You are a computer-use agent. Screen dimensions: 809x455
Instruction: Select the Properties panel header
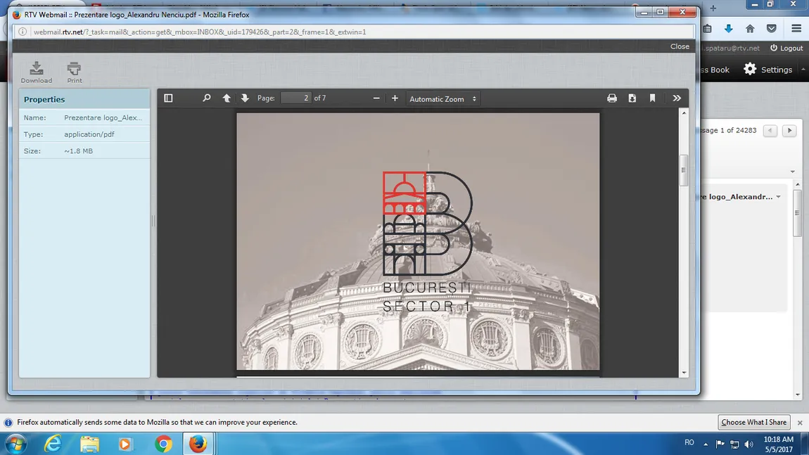(84, 99)
